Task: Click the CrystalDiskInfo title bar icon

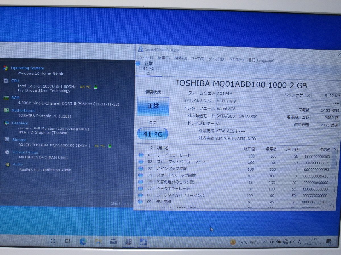Action: (x=140, y=50)
